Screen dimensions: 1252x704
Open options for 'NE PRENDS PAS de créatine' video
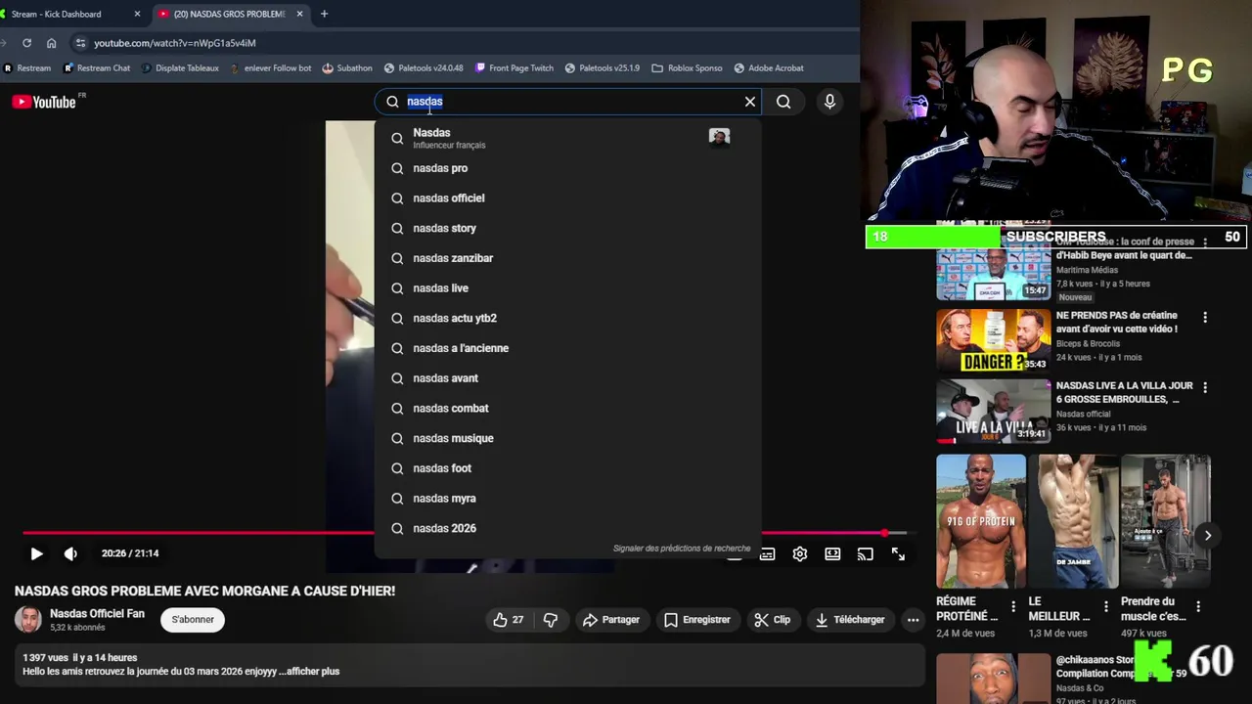1205,318
